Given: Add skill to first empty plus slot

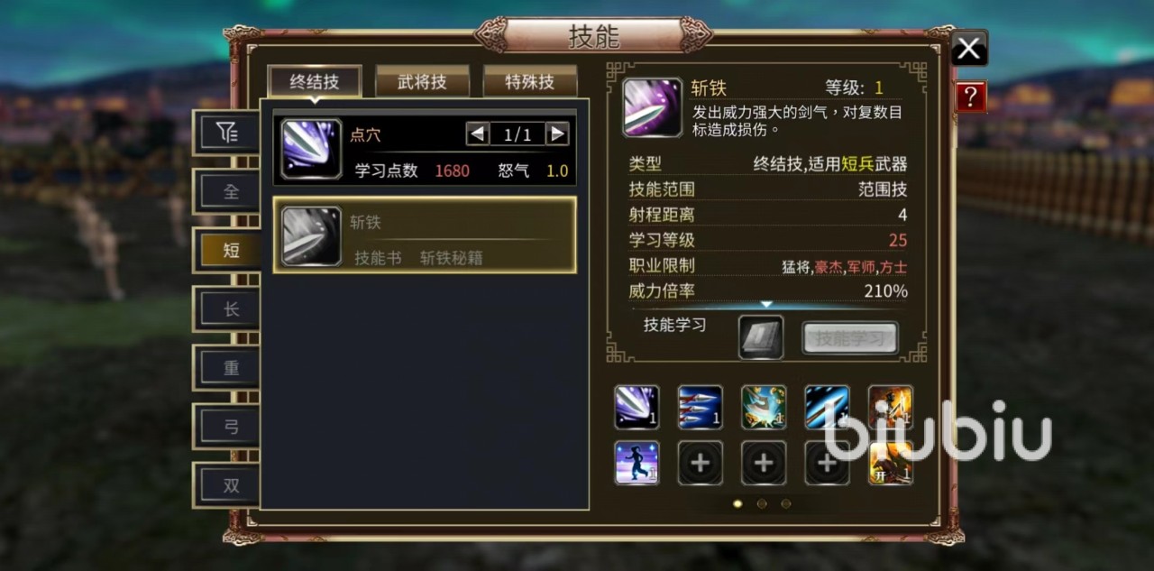Looking at the screenshot, I should point(700,463).
